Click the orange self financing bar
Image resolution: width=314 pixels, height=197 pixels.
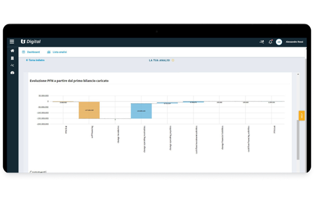pos(89,110)
